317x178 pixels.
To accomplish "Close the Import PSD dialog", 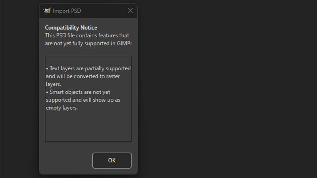I will click(130, 11).
